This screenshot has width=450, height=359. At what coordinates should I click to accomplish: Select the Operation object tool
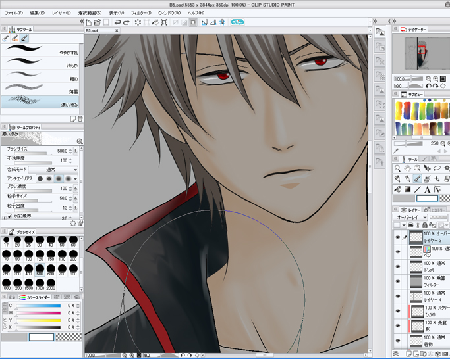(417, 168)
